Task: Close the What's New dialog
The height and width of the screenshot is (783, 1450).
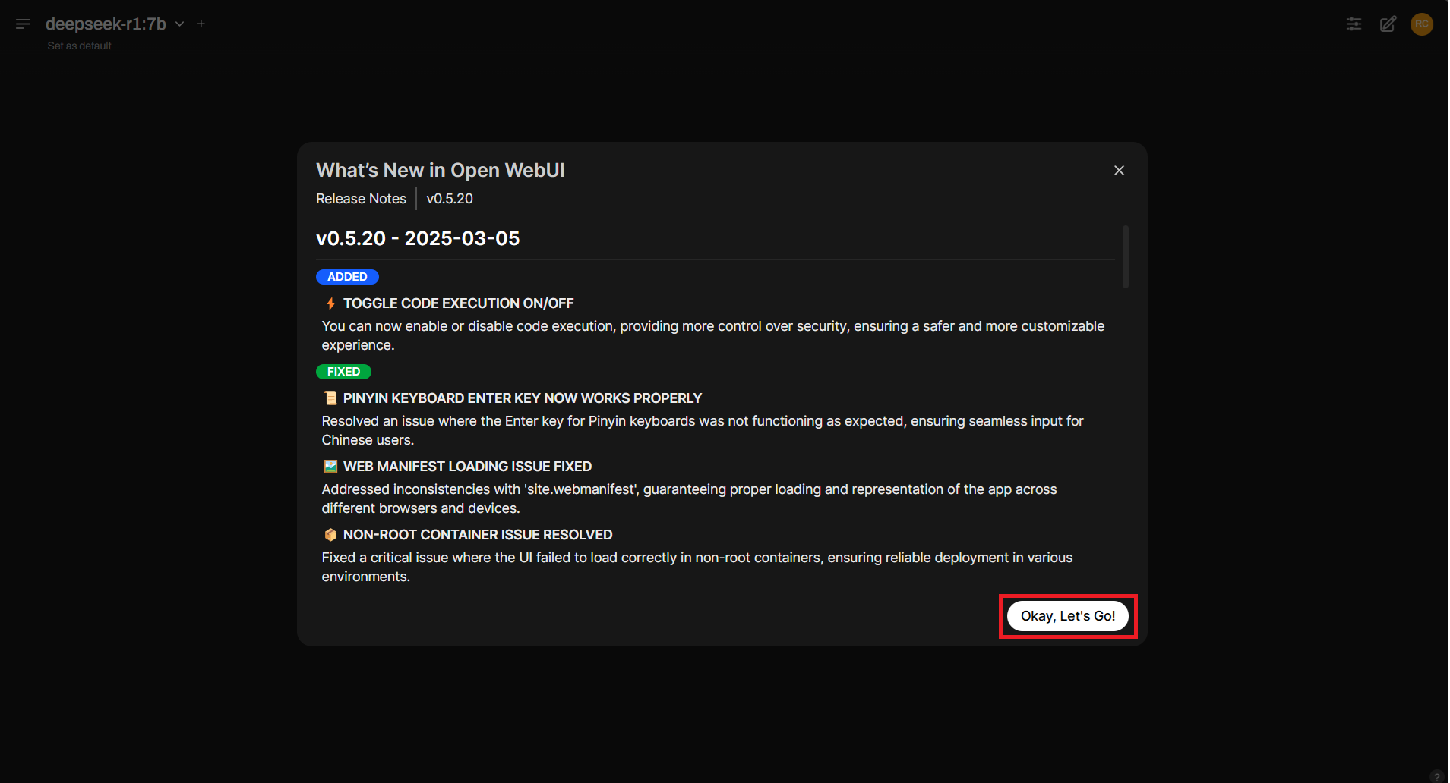Action: 1119,171
